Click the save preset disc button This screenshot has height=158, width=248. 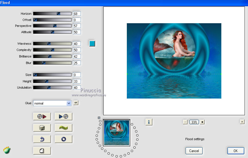pyautogui.click(x=64, y=116)
